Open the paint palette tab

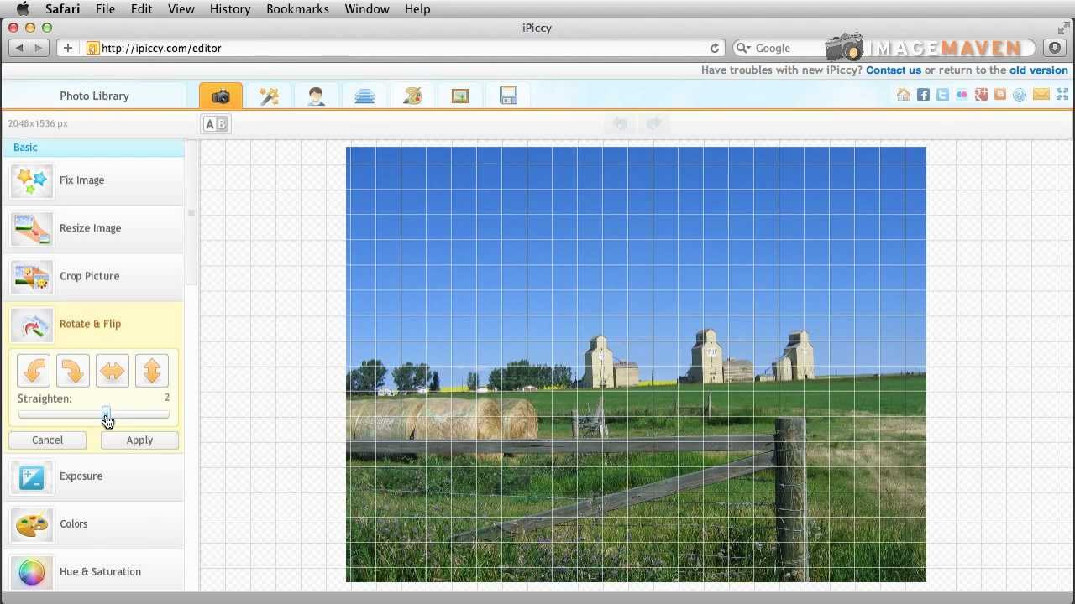(x=412, y=96)
